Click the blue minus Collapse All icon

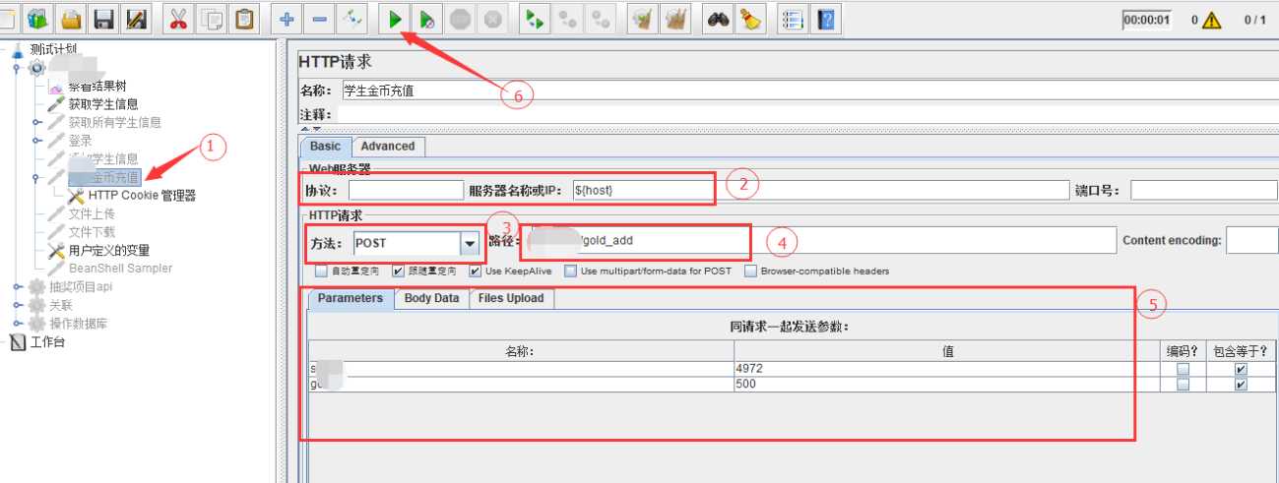tap(320, 18)
